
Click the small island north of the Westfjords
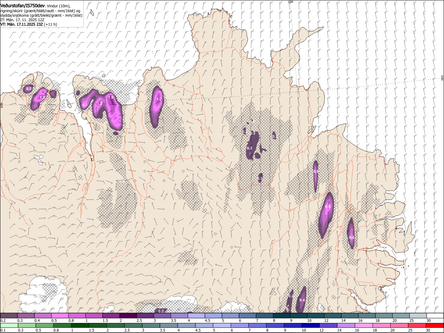click(92, 13)
